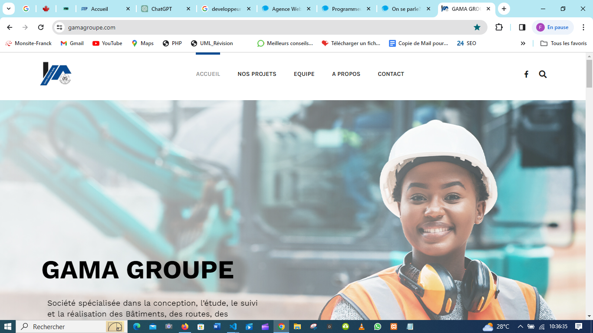
Task: Click the address bar showing gamagroupe.com
Action: coord(269,27)
